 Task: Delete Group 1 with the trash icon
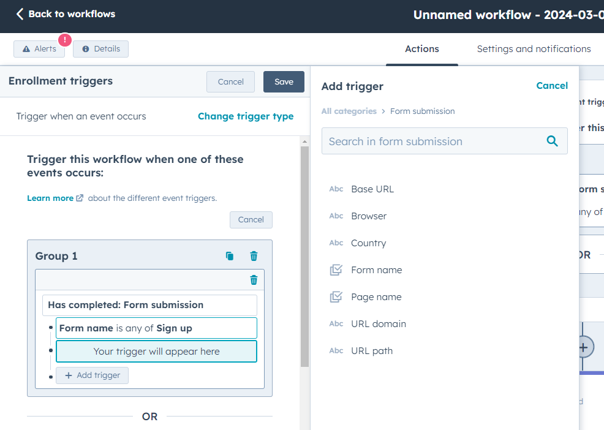coord(254,256)
